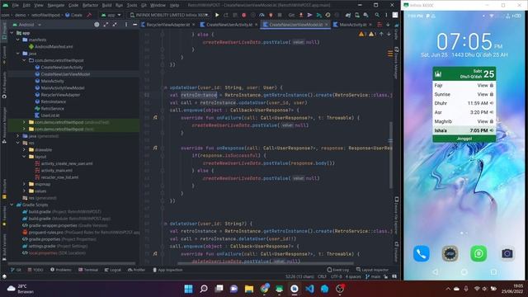This screenshot has width=528, height=297.
Task: Click the Expand All icon in Project panel
Action: coord(106,25)
